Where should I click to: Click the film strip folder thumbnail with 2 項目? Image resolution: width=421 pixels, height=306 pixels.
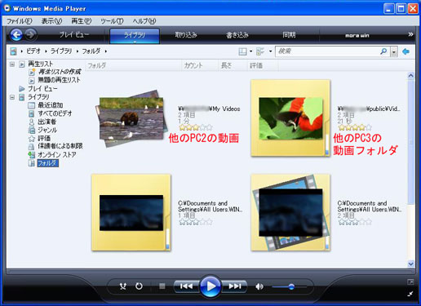[290, 212]
